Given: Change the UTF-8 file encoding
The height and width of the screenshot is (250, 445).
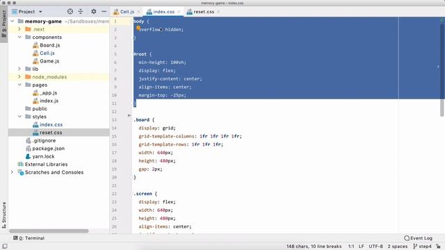Looking at the screenshot, I should point(375,247).
